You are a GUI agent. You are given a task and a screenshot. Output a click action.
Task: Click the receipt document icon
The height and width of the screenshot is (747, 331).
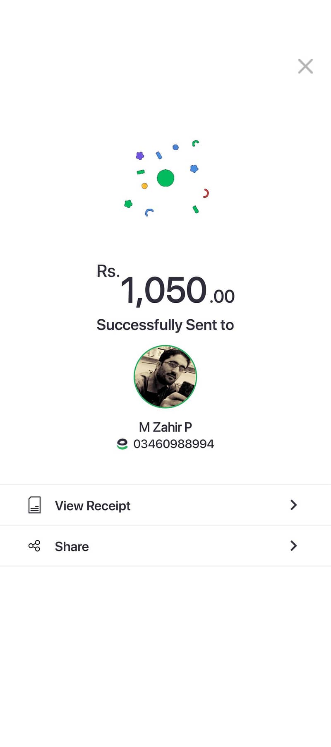pyautogui.click(x=34, y=505)
